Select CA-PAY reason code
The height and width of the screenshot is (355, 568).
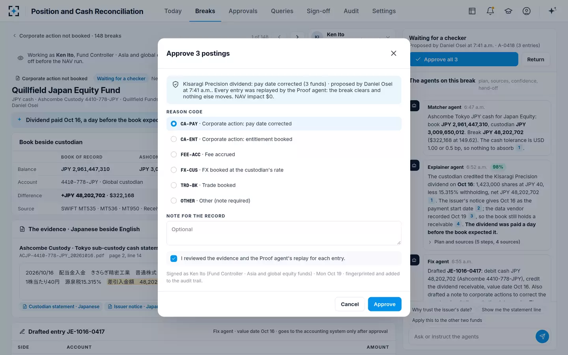(x=284, y=123)
